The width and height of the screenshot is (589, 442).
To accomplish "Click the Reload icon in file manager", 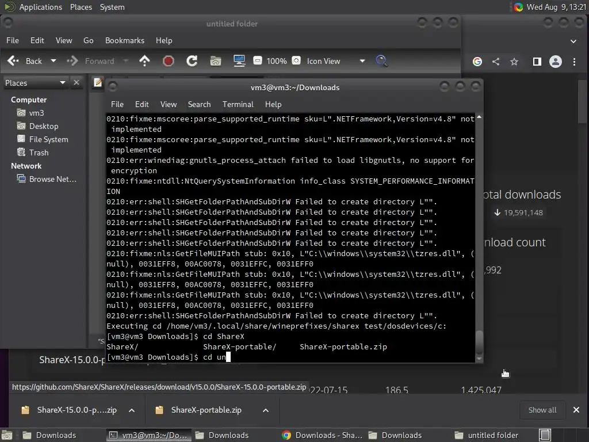I will point(192,61).
